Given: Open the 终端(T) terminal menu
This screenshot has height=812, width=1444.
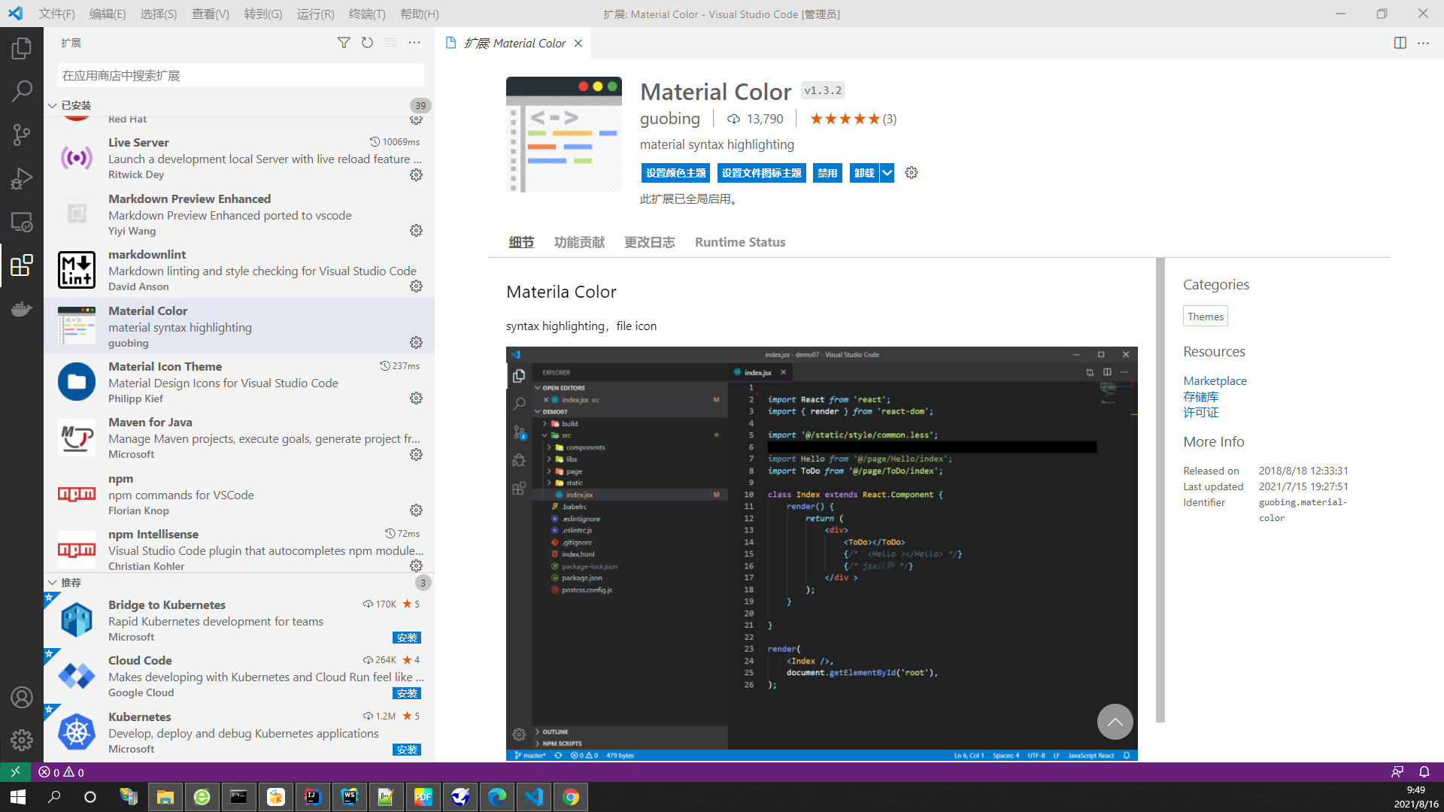Looking at the screenshot, I should [367, 14].
